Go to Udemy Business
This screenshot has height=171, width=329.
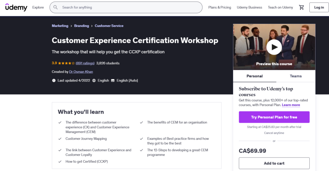[x=249, y=7]
